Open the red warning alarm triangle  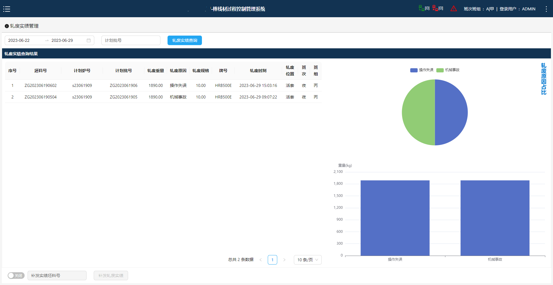[x=454, y=9]
